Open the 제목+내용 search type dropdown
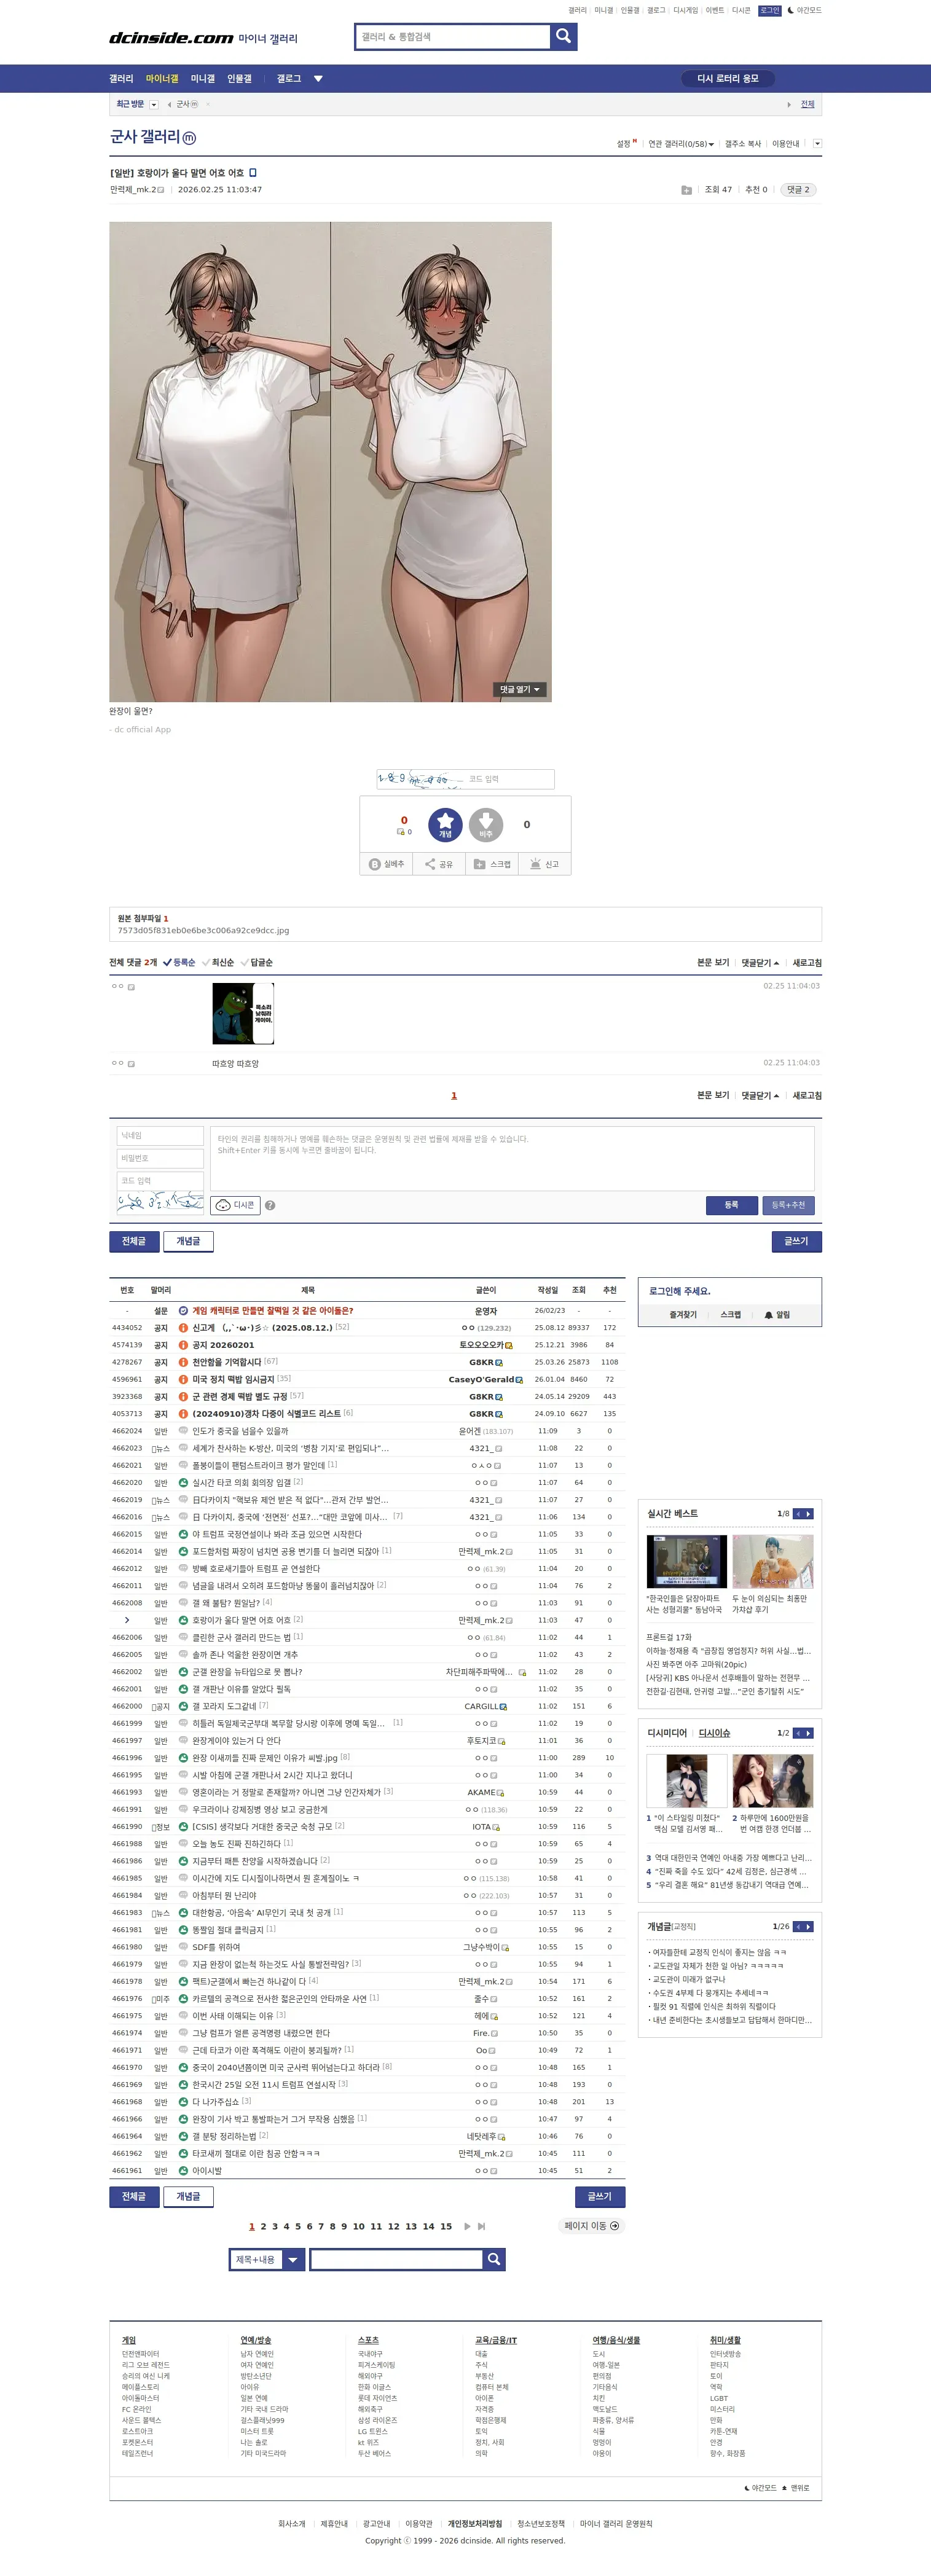 click(x=267, y=2259)
